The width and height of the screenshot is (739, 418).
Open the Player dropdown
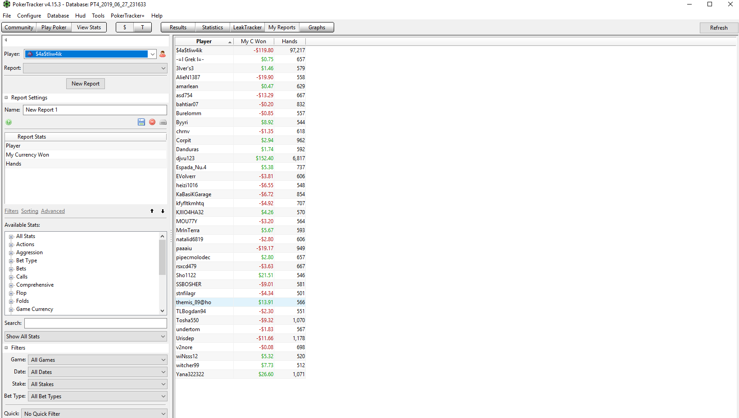tap(153, 54)
